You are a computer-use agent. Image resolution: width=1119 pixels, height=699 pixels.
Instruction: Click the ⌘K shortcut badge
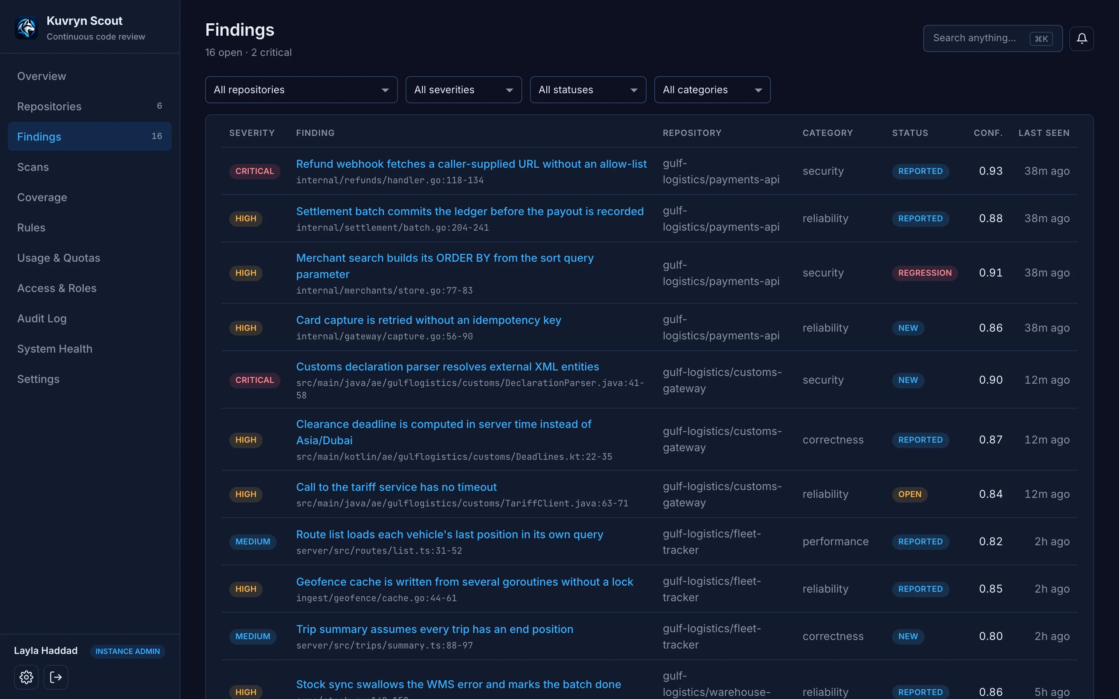pos(1041,39)
